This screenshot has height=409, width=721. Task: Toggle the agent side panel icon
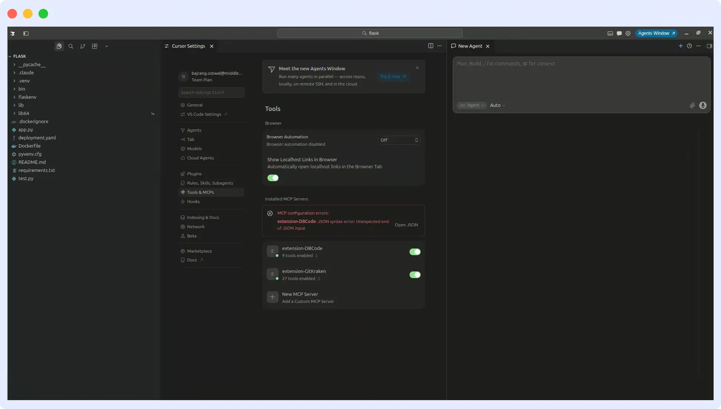pos(709,46)
